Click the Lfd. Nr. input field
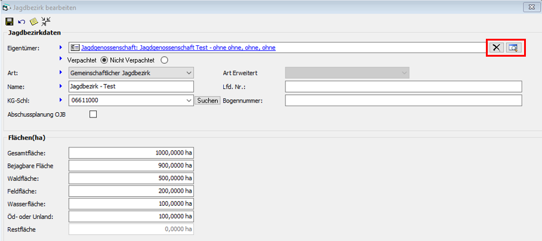 click(x=403, y=86)
